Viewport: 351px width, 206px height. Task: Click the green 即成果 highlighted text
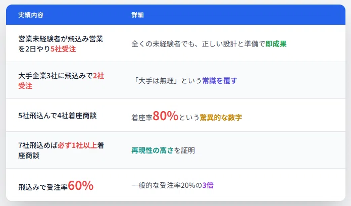[276, 43]
